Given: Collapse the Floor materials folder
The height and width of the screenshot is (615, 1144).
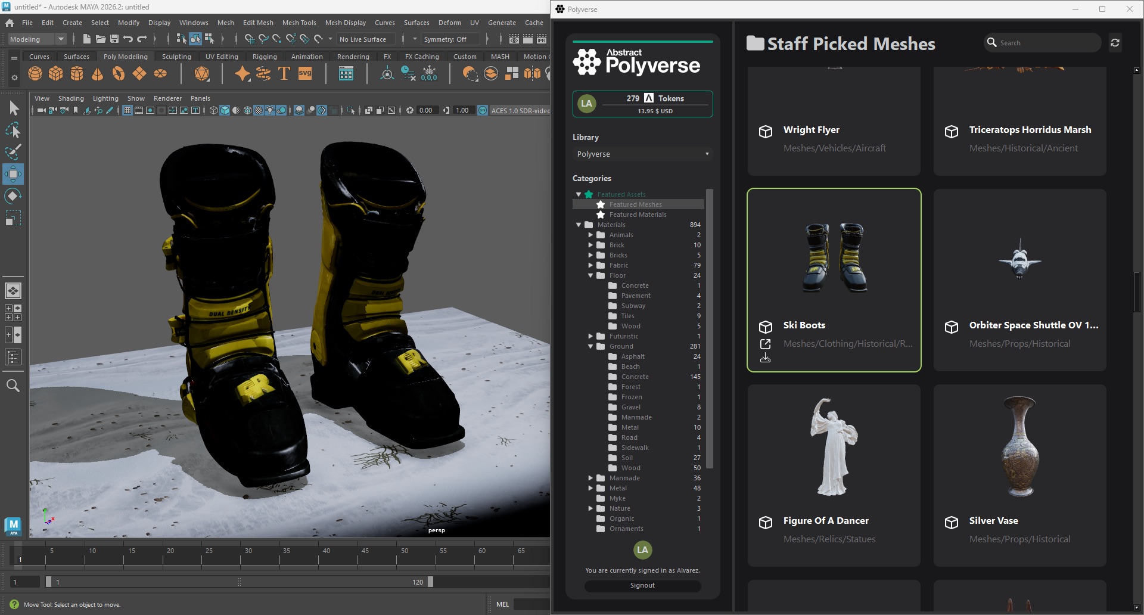Looking at the screenshot, I should coord(590,275).
